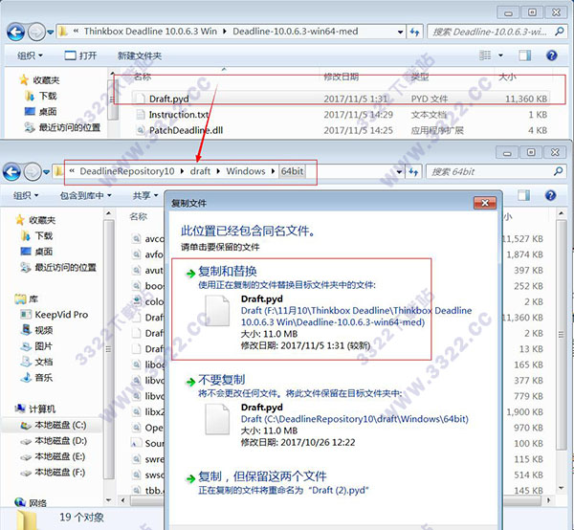Click DeadlineRepository10 in breadcrumb path
The width and height of the screenshot is (574, 530).
click(127, 171)
